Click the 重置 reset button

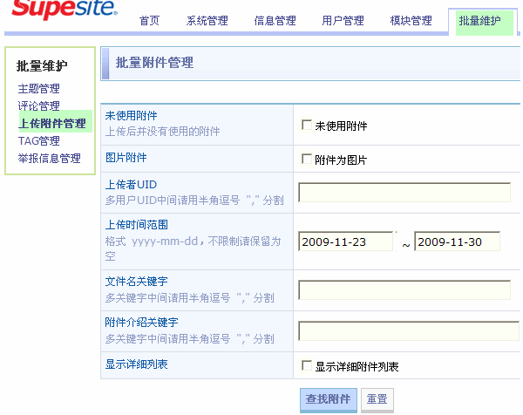(x=377, y=399)
